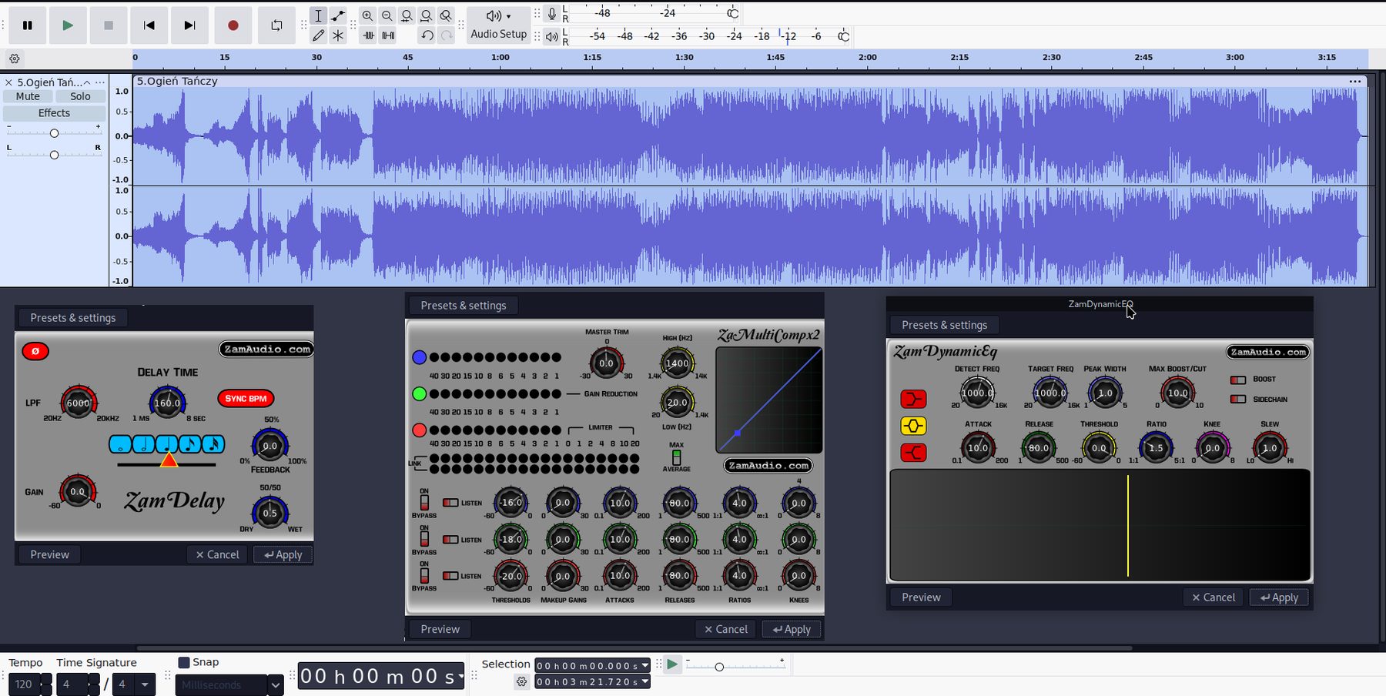Click the playback meter speaker icon
The image size is (1386, 696).
point(551,36)
